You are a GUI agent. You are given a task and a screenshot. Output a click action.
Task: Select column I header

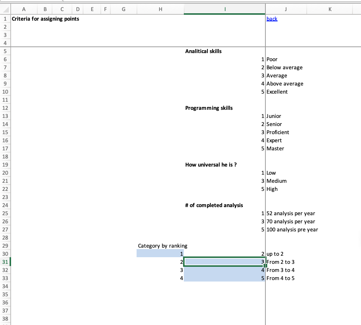[x=224, y=10]
